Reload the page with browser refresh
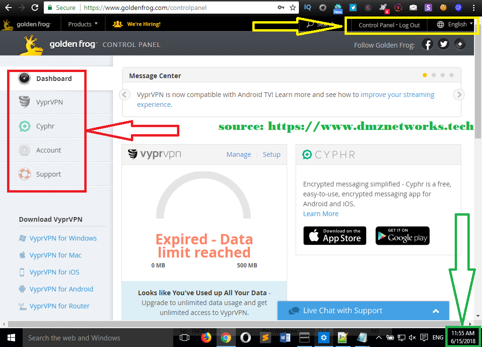Viewport: 482px width, 347px height. 35,8
